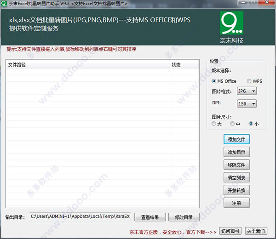The height and width of the screenshot is (239, 276).
Task: Open the 图片格式 JPG dropdown
Action: click(x=247, y=91)
